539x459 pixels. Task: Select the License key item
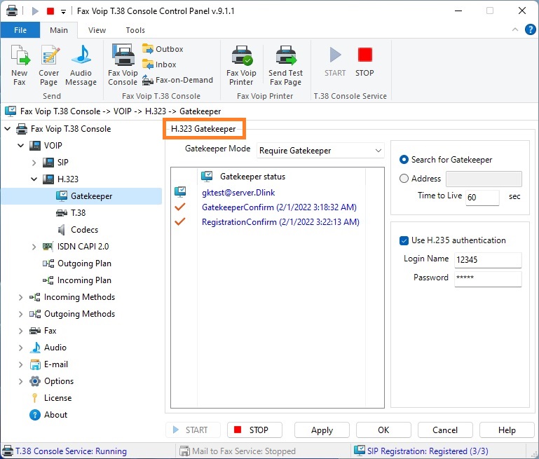[x=51, y=398]
